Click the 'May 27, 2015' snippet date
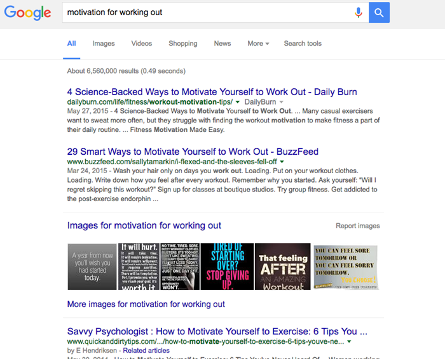This screenshot has width=445, height=359. tap(88, 111)
